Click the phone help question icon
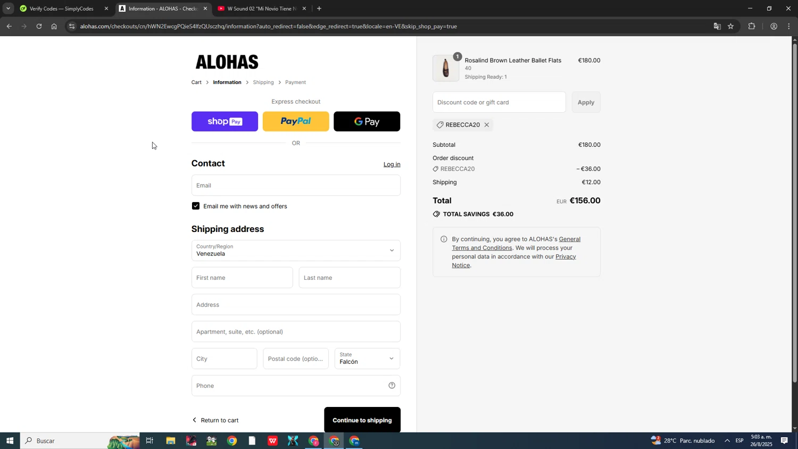 point(392,386)
